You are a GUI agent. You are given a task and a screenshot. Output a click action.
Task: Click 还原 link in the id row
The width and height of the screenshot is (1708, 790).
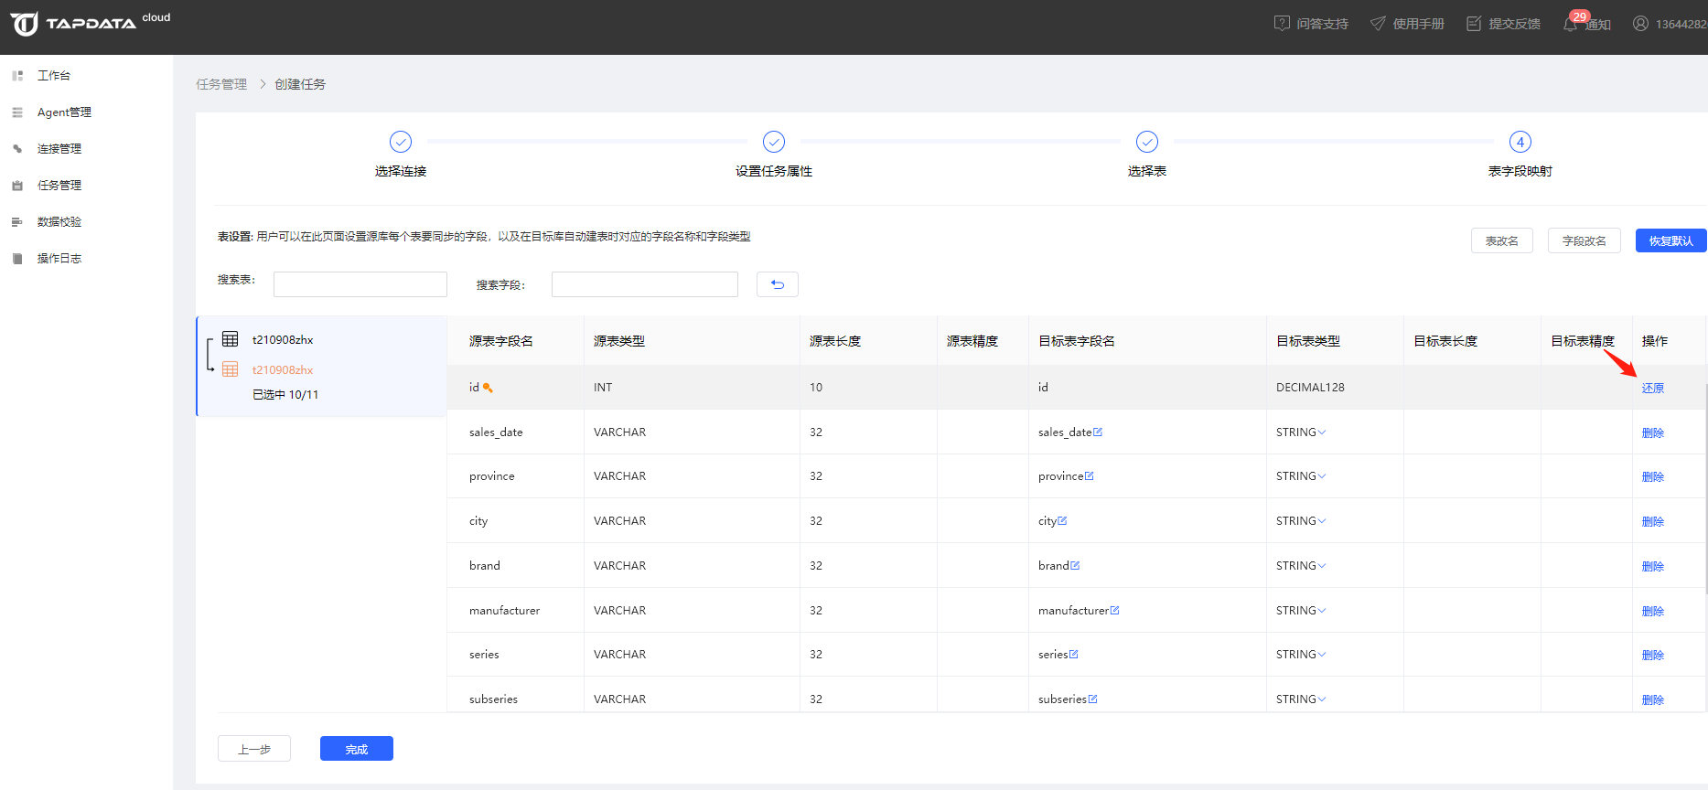1652,388
